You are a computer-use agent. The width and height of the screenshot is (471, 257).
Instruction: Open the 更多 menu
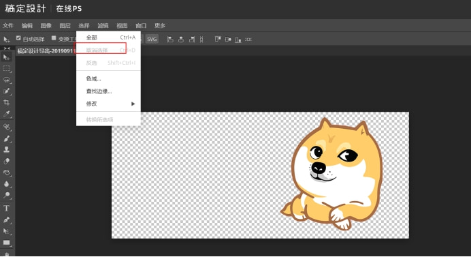tap(160, 26)
